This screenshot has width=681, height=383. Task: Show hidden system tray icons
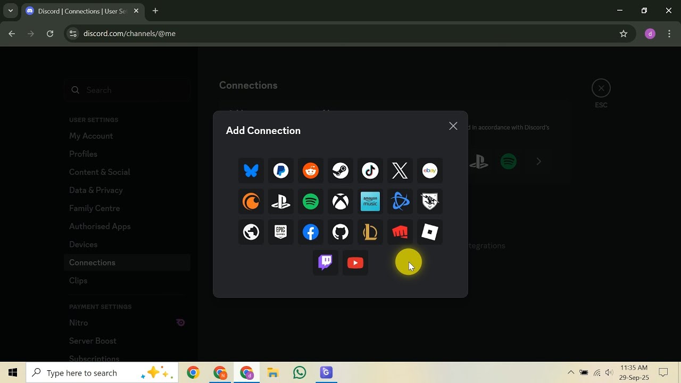(571, 372)
